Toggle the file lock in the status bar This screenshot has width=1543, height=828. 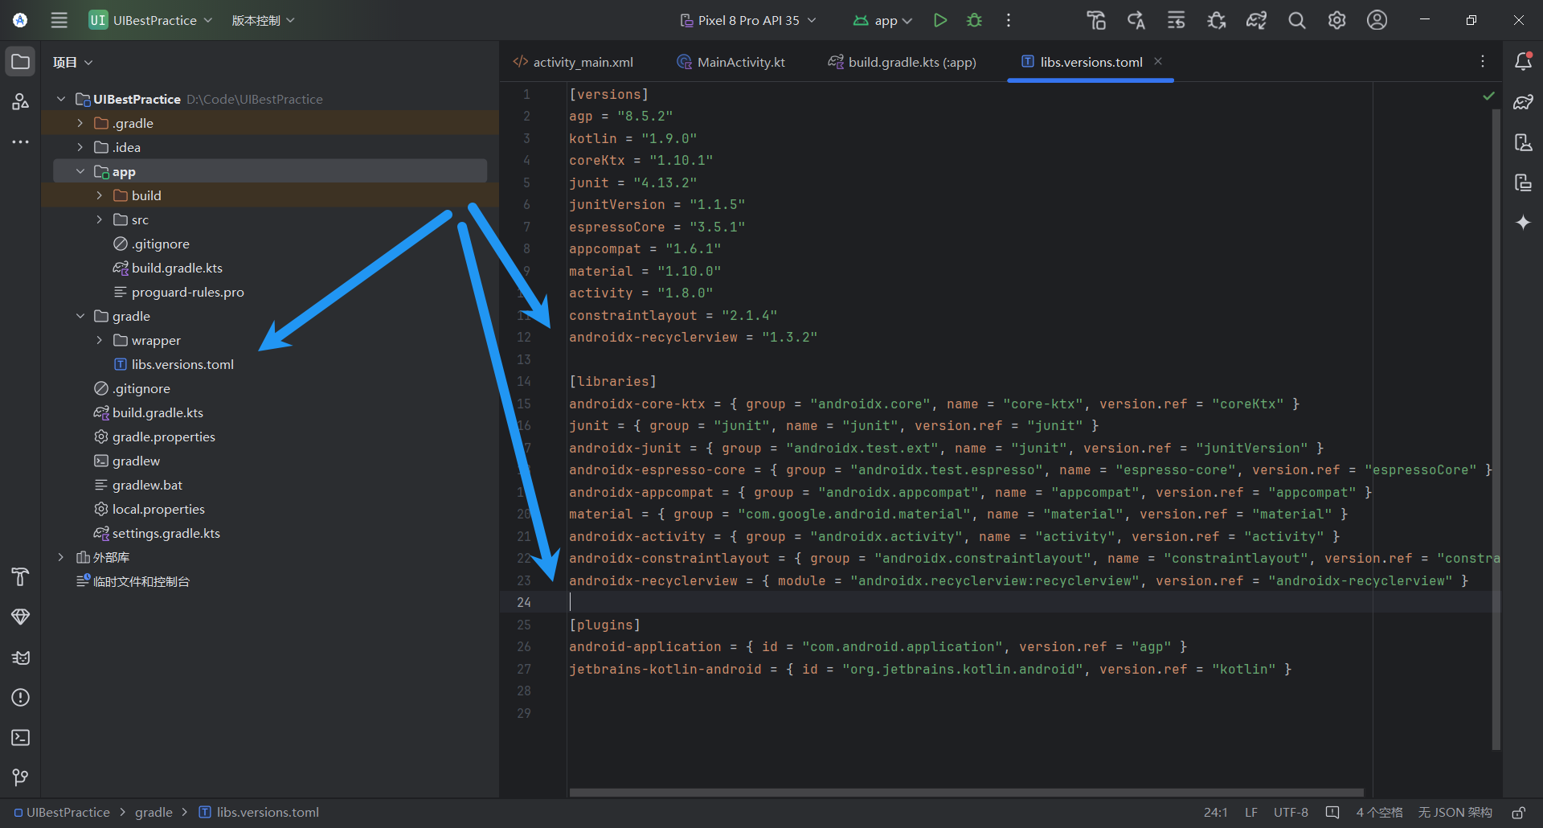[x=1520, y=812]
